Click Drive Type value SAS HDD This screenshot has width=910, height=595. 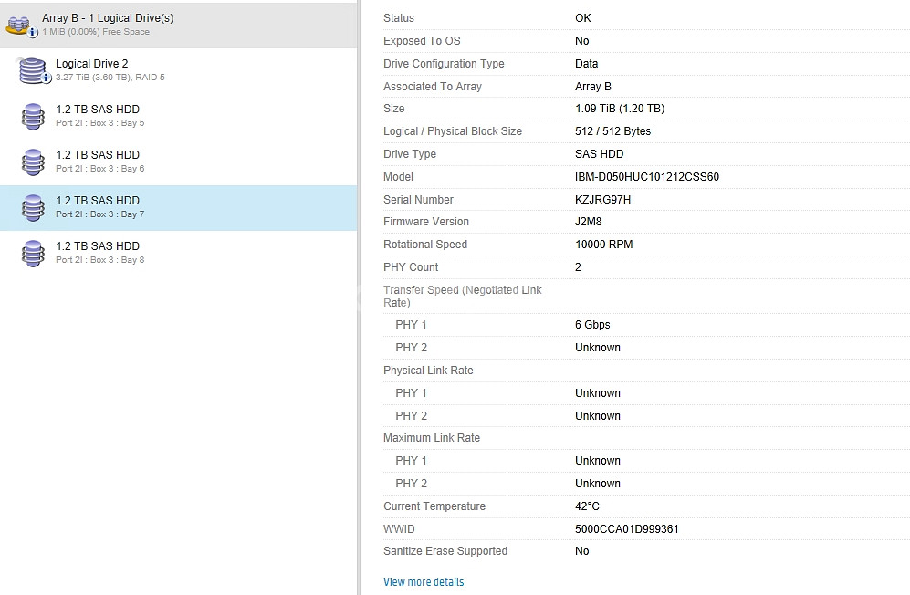click(599, 154)
